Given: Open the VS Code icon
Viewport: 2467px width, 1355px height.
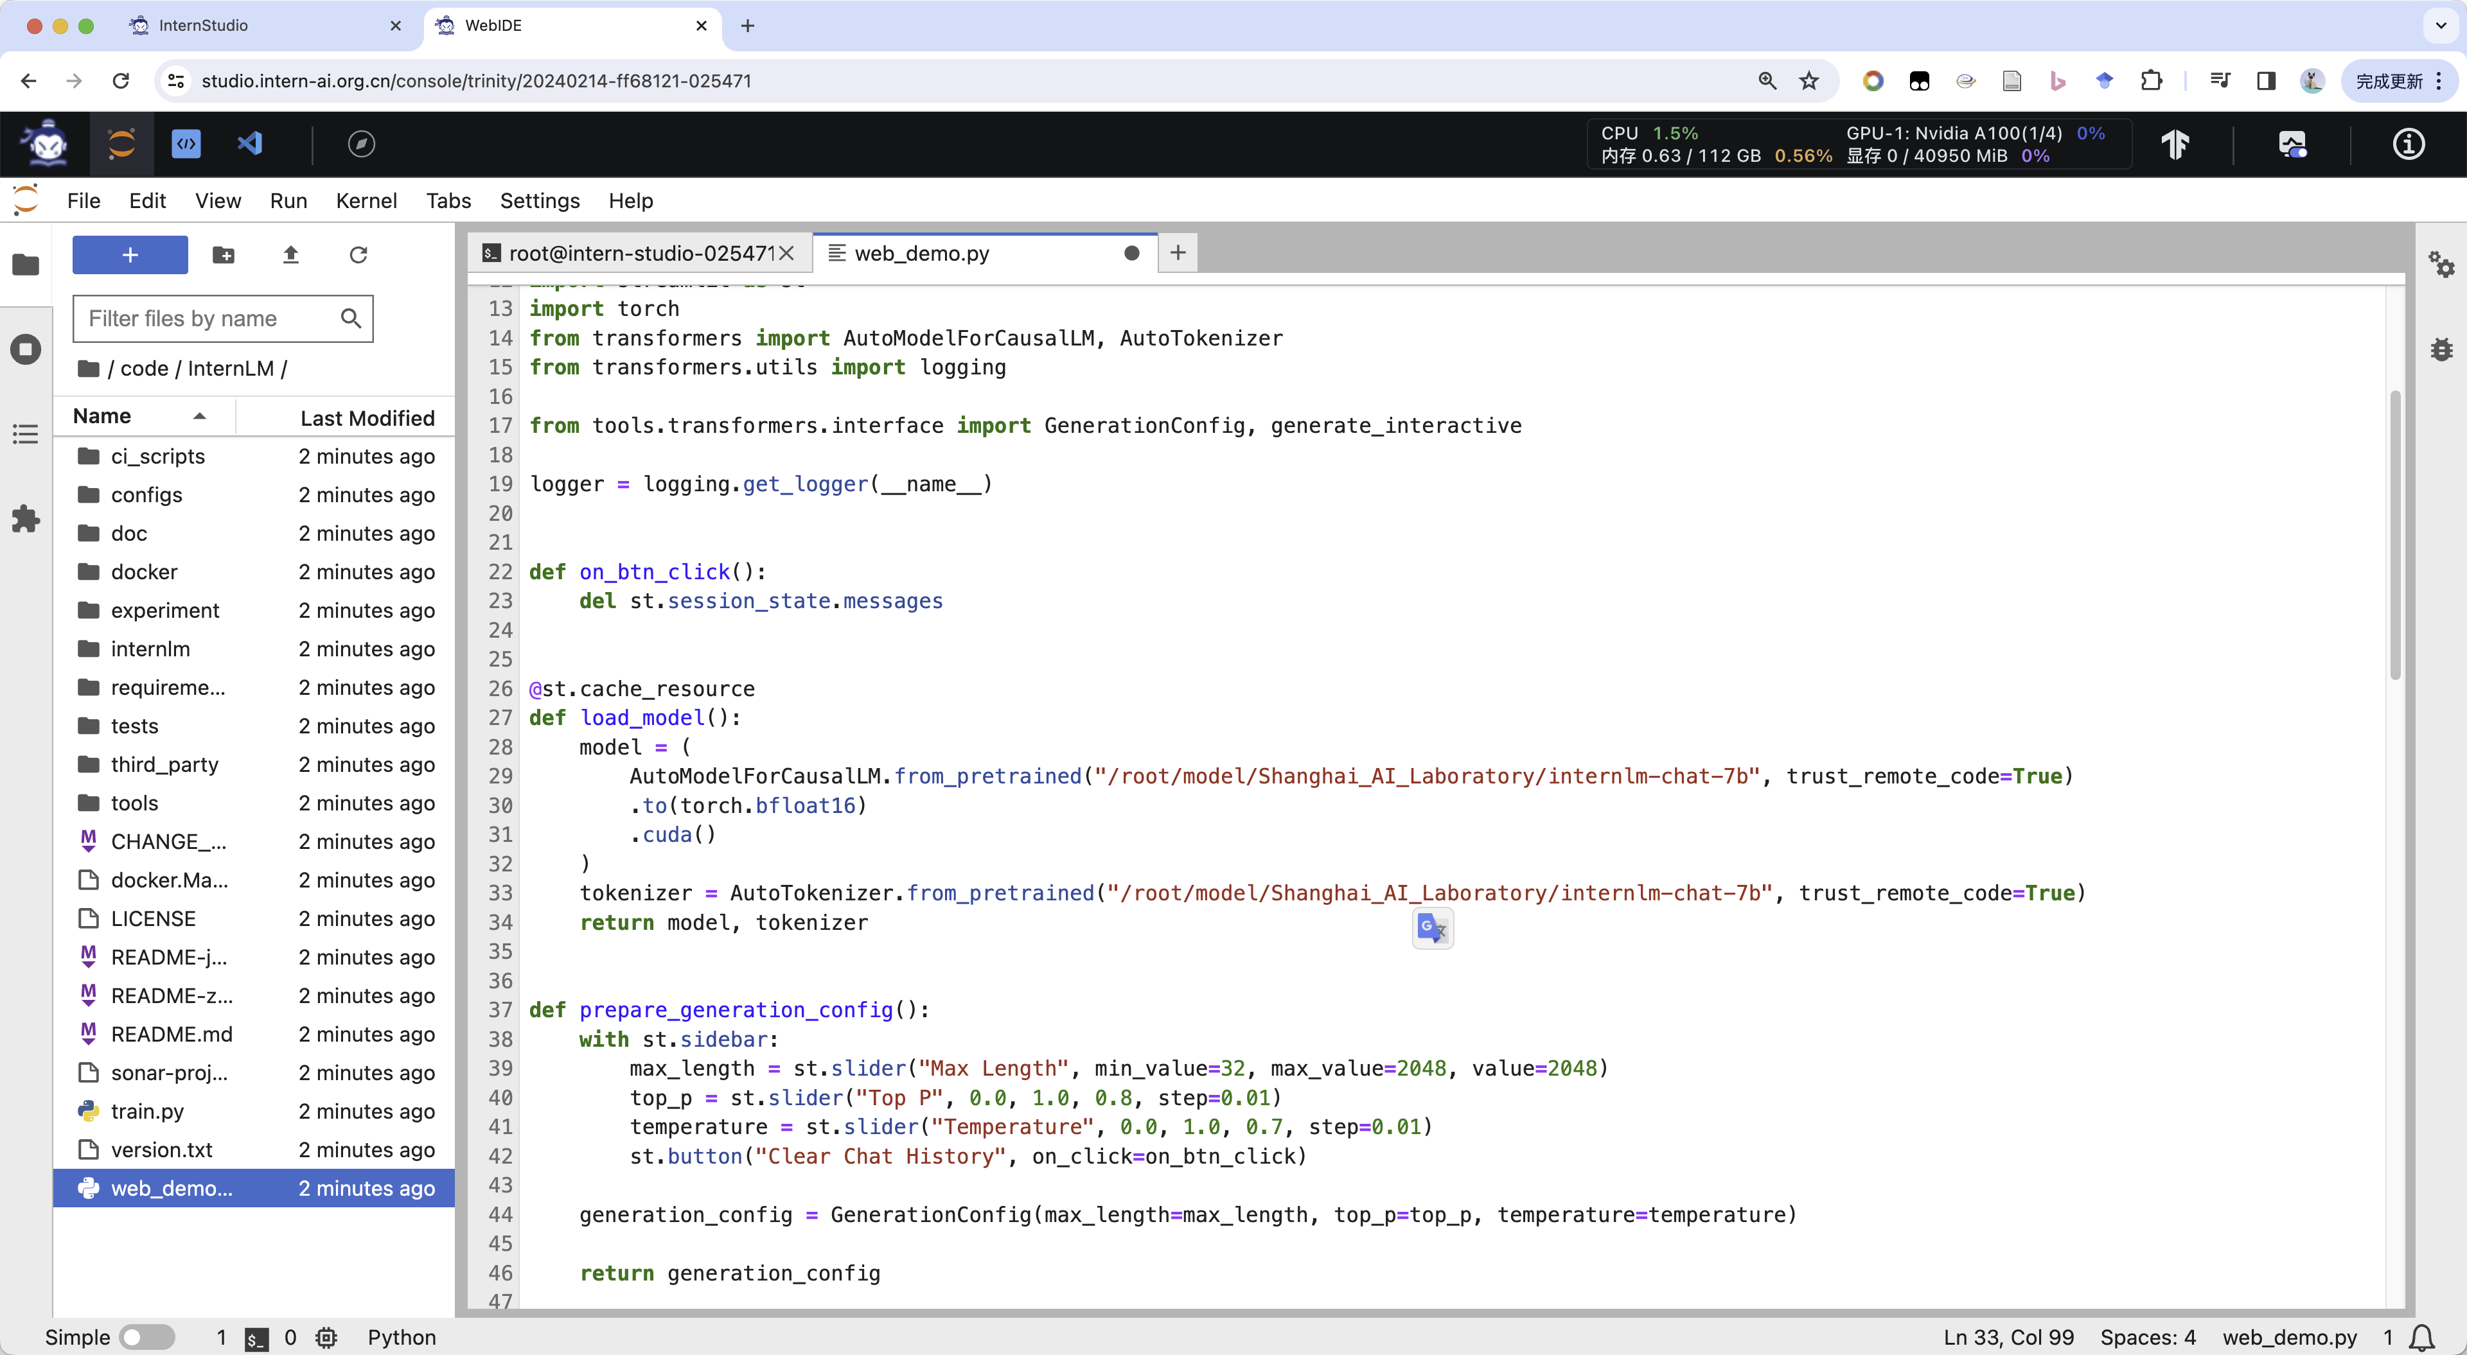Looking at the screenshot, I should [x=250, y=144].
